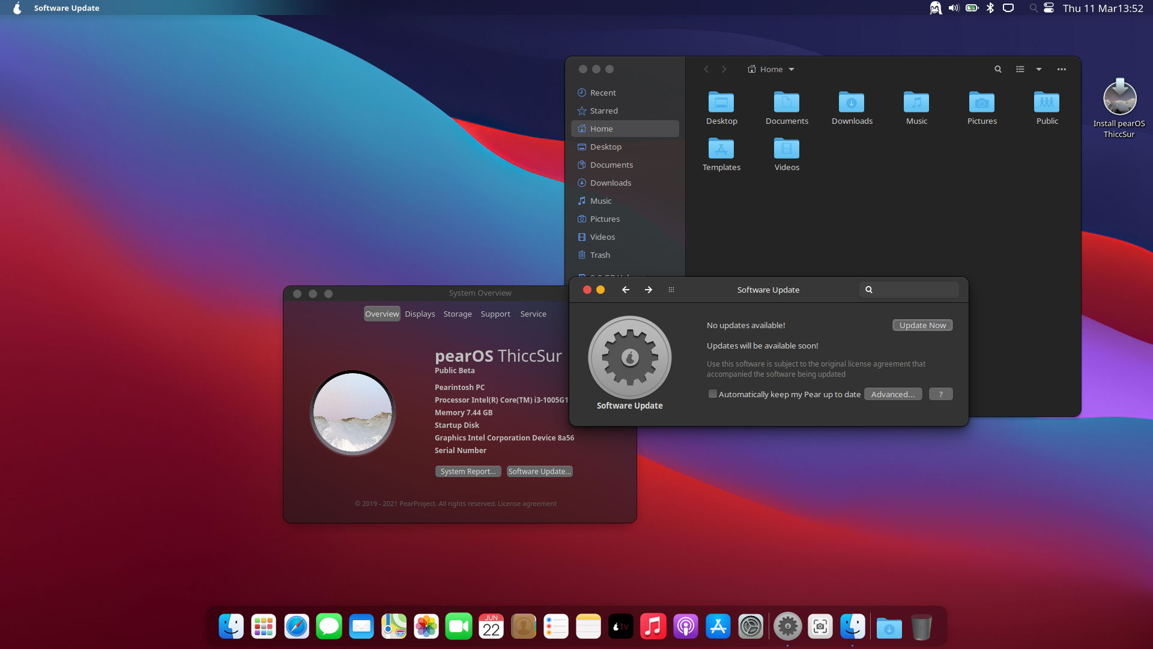
Task: Select Trash in file manager sidebar
Action: [625, 255]
